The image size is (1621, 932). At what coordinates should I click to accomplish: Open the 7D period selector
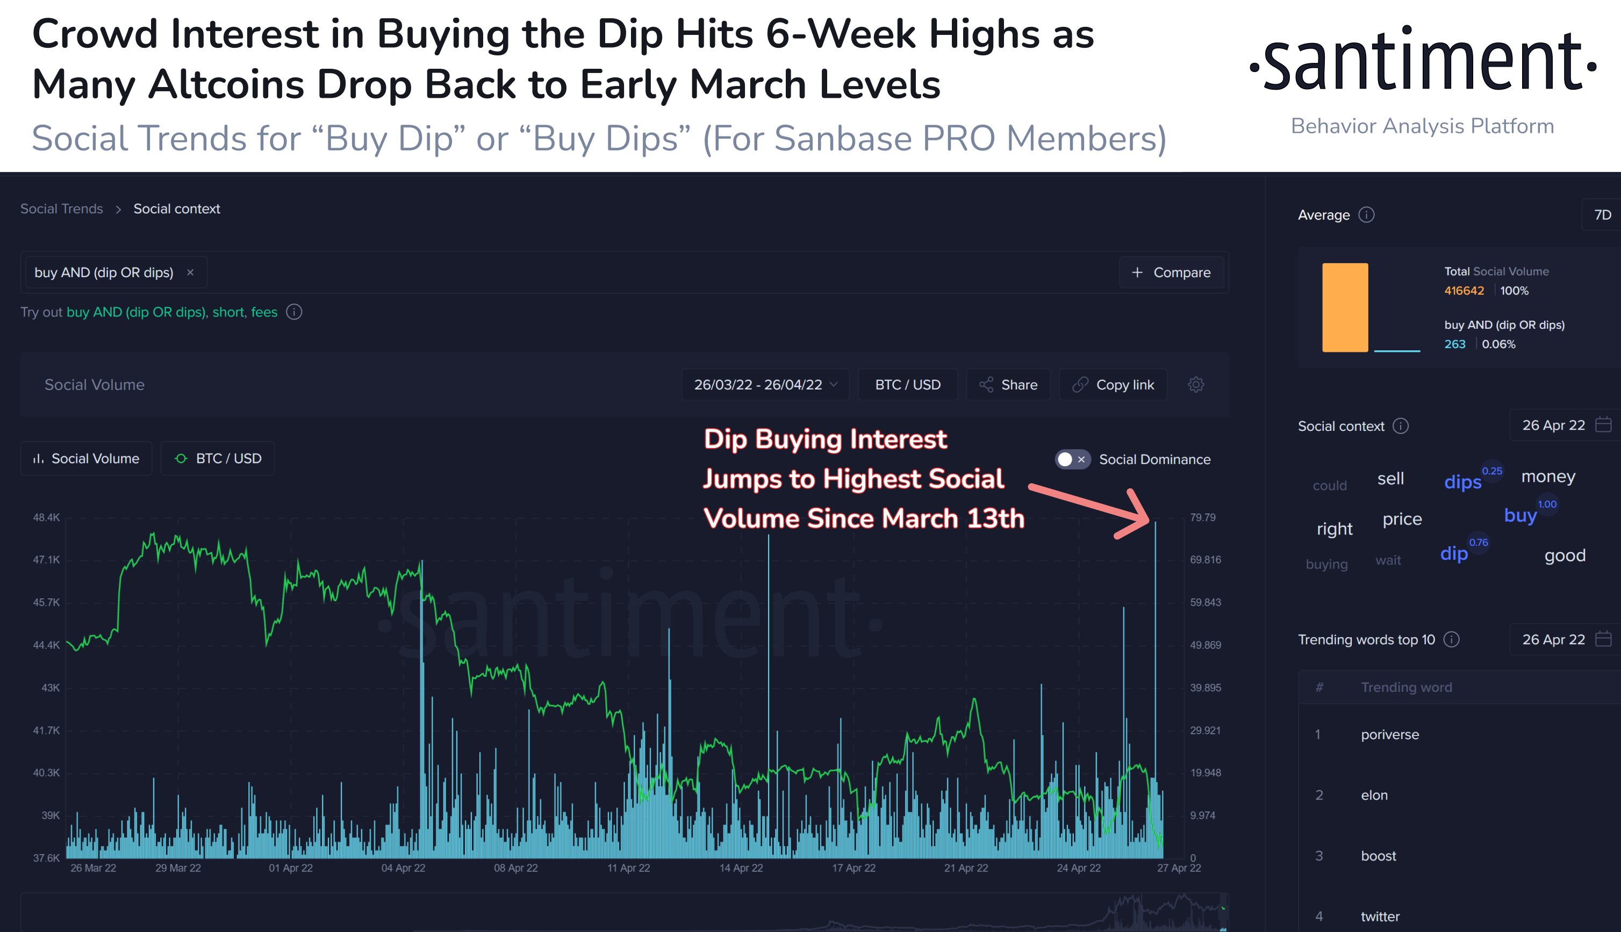point(1602,215)
